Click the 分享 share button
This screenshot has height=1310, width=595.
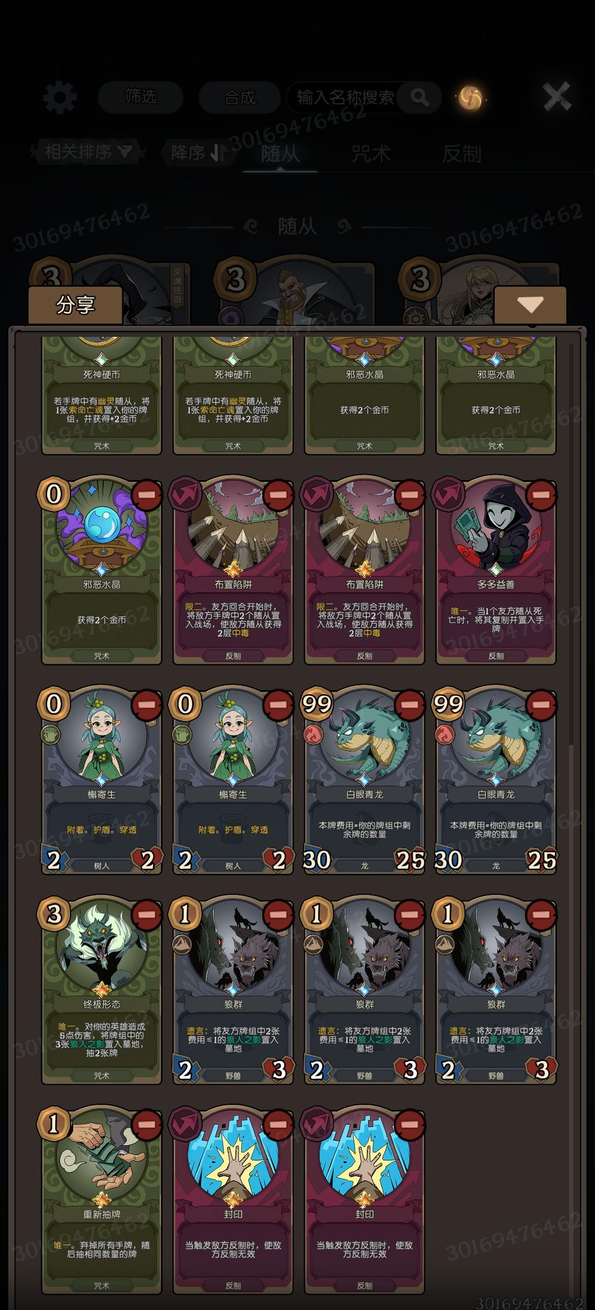(x=75, y=305)
